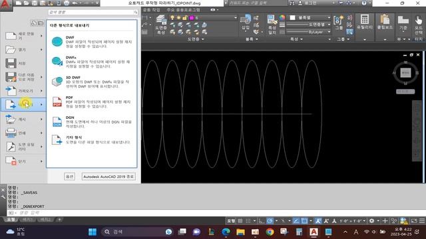Open the 도면 유틸리티 (Drawing Utilities) entry
Viewport: 426px width, 239px height.
[x=23, y=147]
